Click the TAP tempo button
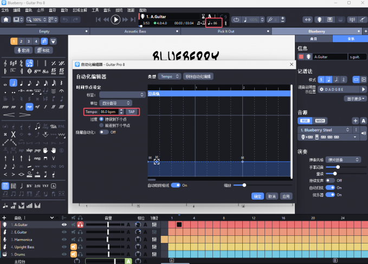368x264 pixels. (131, 111)
